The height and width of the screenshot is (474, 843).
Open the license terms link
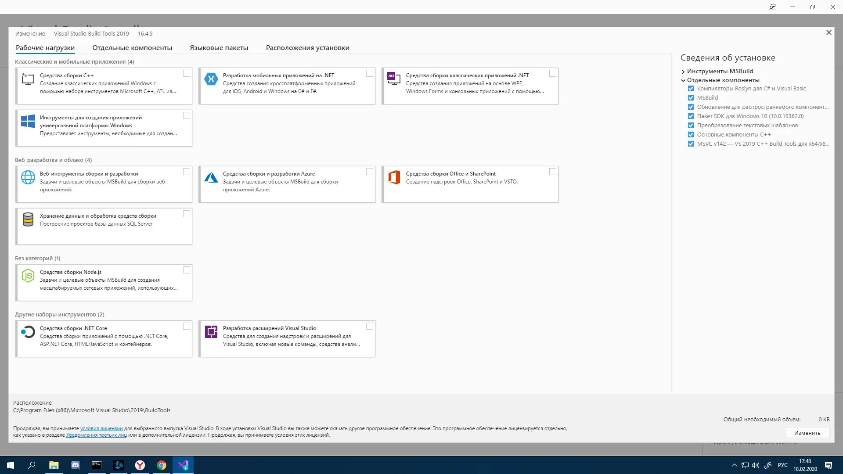pyautogui.click(x=101, y=428)
